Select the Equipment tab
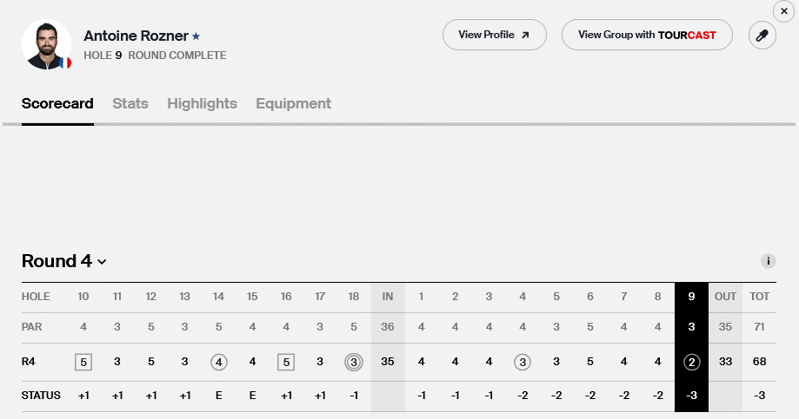The image size is (799, 419). pyautogui.click(x=294, y=103)
